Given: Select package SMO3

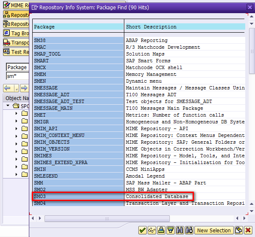Looking at the screenshot, I should pyautogui.click(x=78, y=196).
